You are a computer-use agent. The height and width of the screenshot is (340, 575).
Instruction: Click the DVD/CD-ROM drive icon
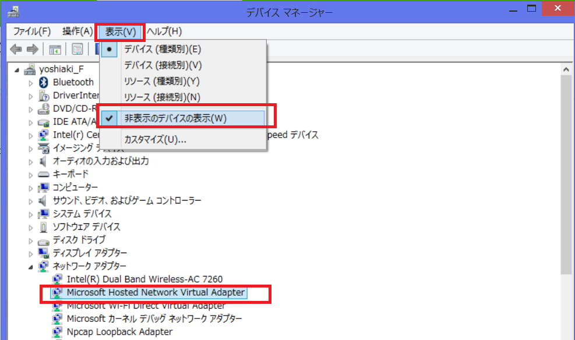pos(43,108)
